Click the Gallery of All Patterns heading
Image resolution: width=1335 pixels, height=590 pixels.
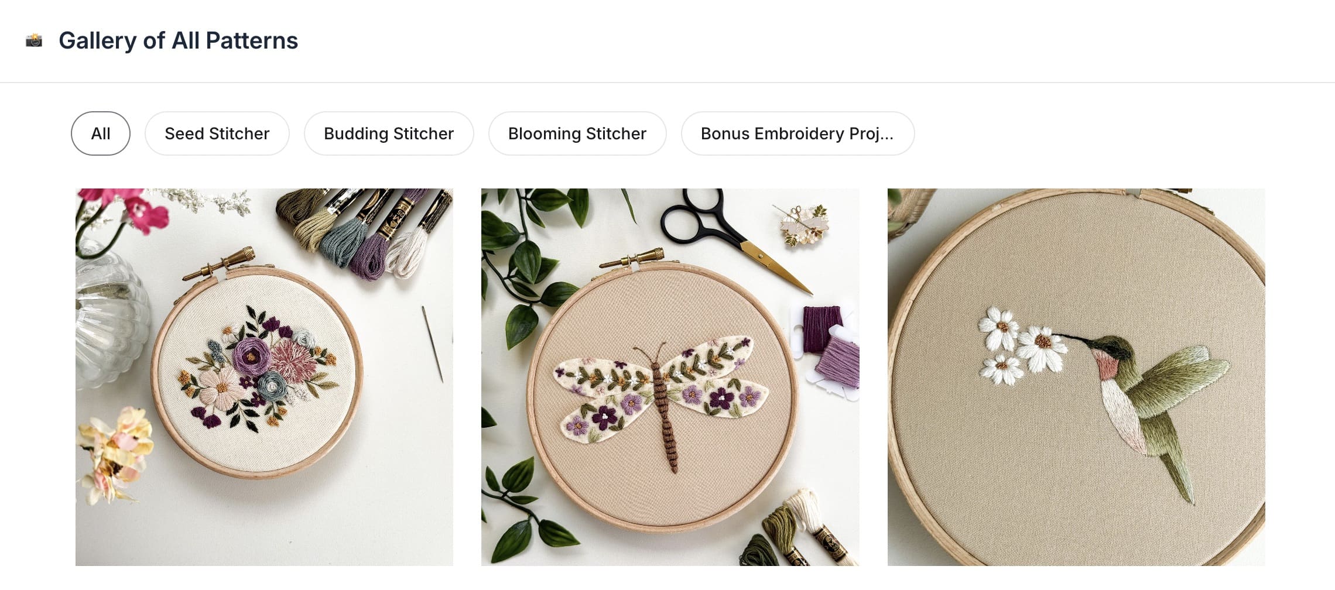point(178,40)
